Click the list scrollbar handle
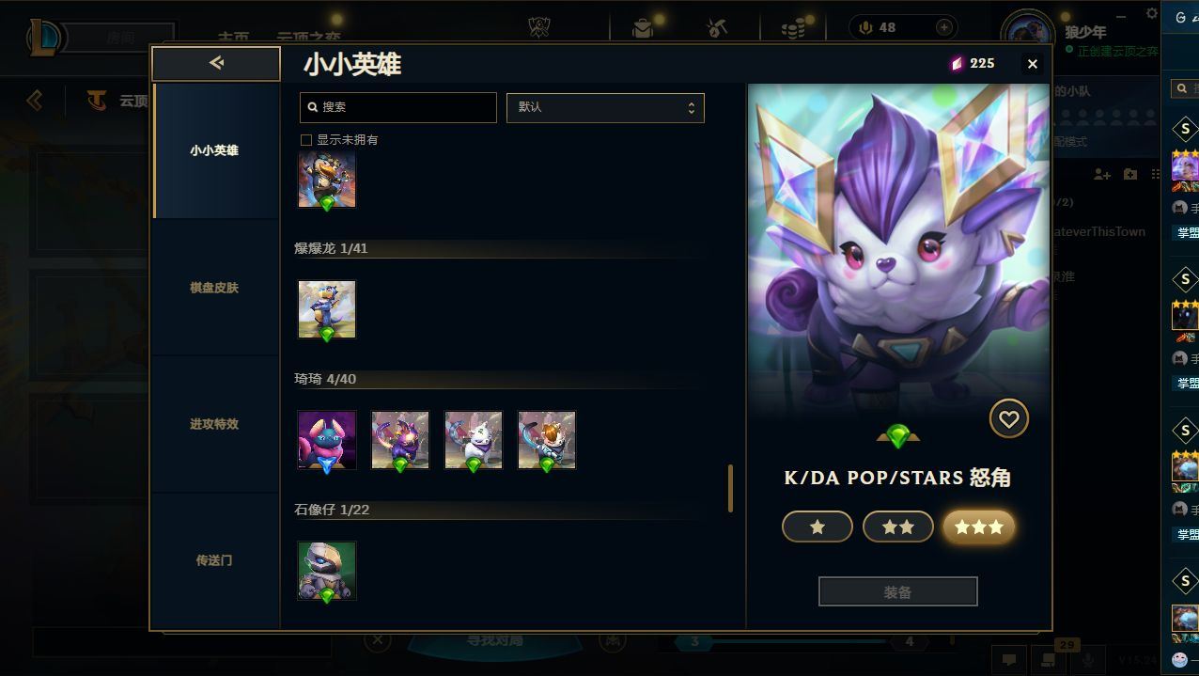 point(730,488)
